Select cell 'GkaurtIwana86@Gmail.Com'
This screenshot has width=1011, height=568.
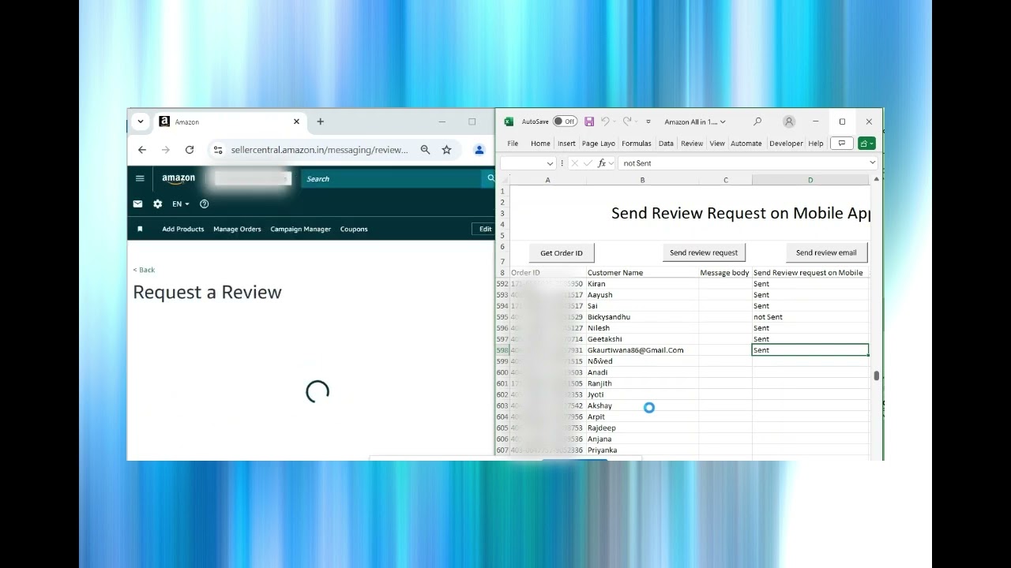coord(642,350)
